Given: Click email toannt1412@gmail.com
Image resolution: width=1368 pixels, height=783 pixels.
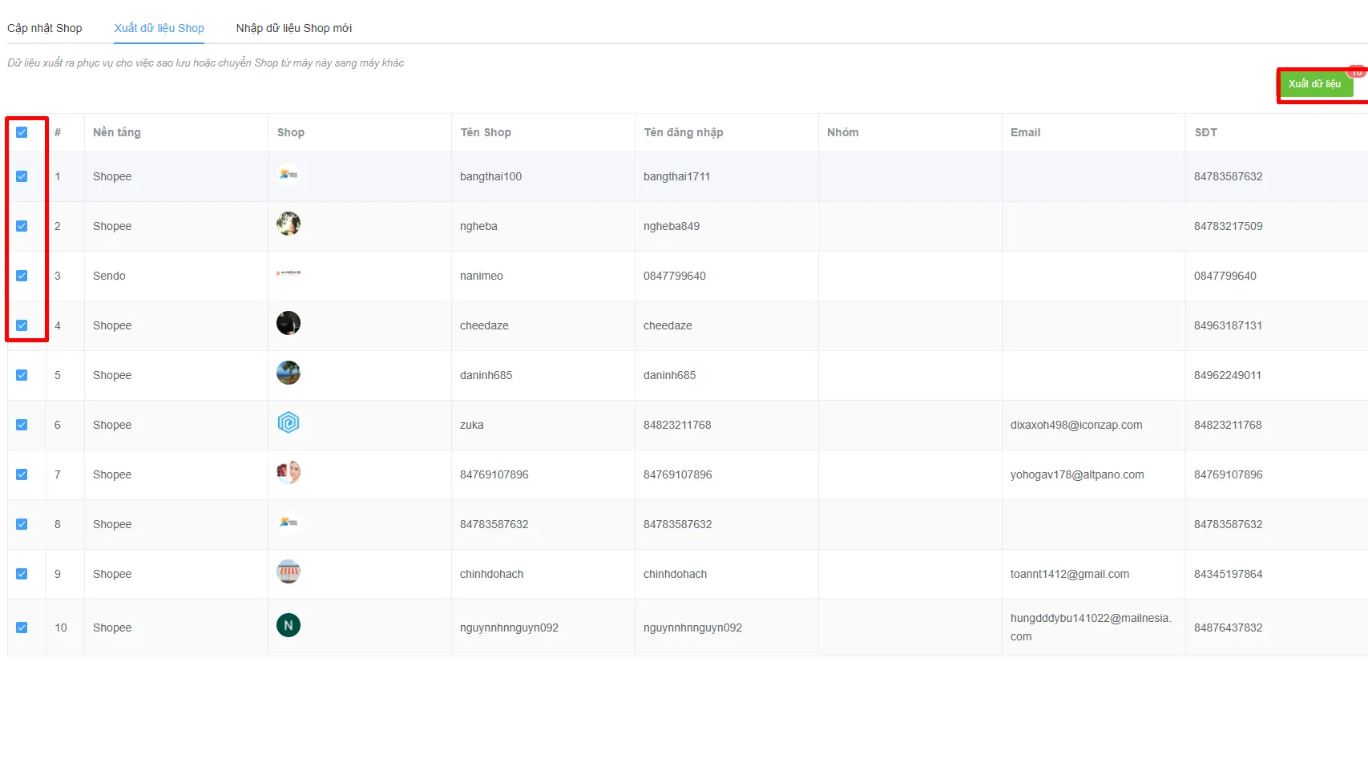Looking at the screenshot, I should [1070, 574].
